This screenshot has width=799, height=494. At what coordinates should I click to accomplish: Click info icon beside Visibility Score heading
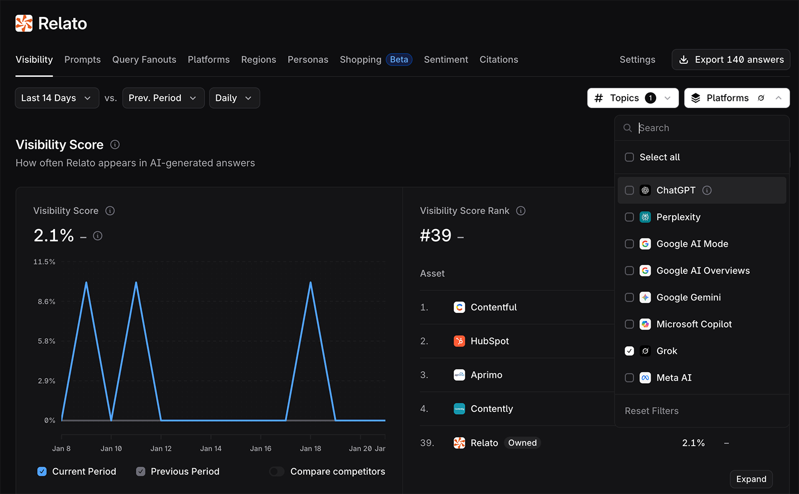click(x=115, y=145)
